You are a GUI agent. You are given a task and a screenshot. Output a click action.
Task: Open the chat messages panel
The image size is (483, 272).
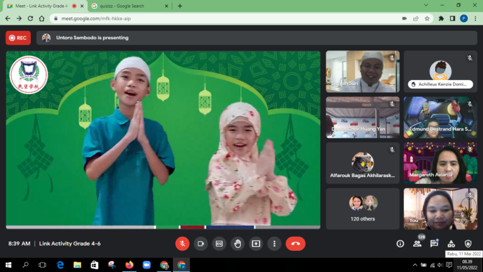pos(434,244)
